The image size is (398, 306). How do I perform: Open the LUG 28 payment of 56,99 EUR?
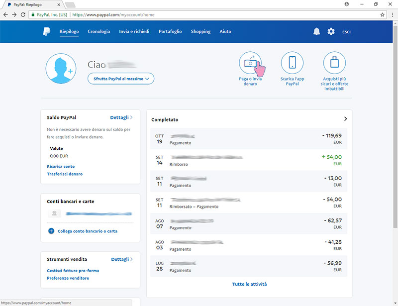coord(249,266)
